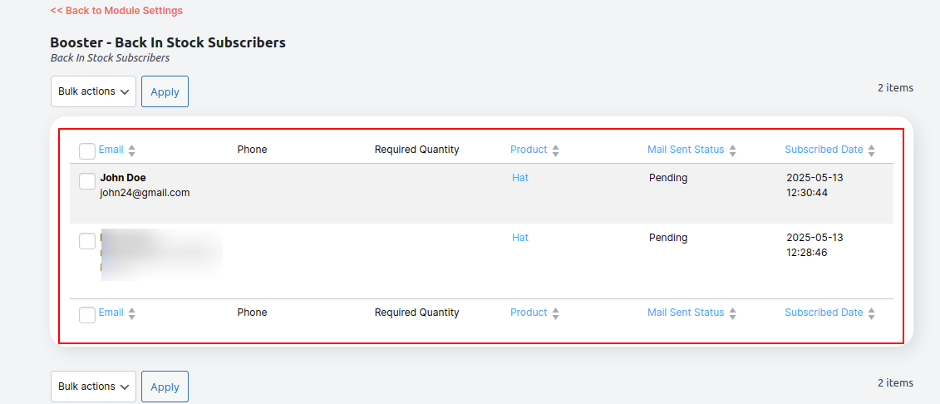Image resolution: width=940 pixels, height=404 pixels.
Task: Open the Hat product in John Doe row
Action: 520,177
